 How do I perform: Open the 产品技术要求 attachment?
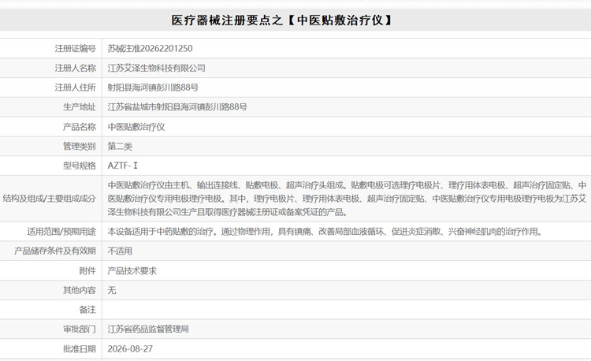click(x=132, y=271)
